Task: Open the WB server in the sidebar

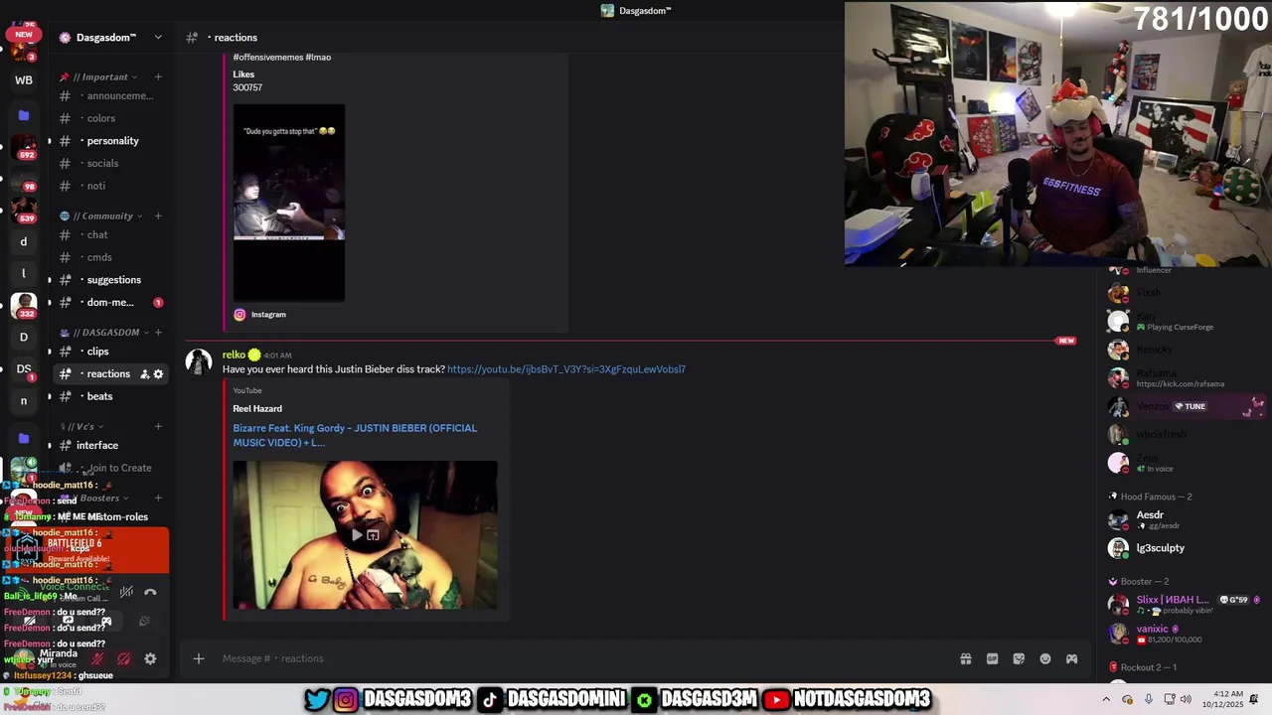Action: (24, 80)
